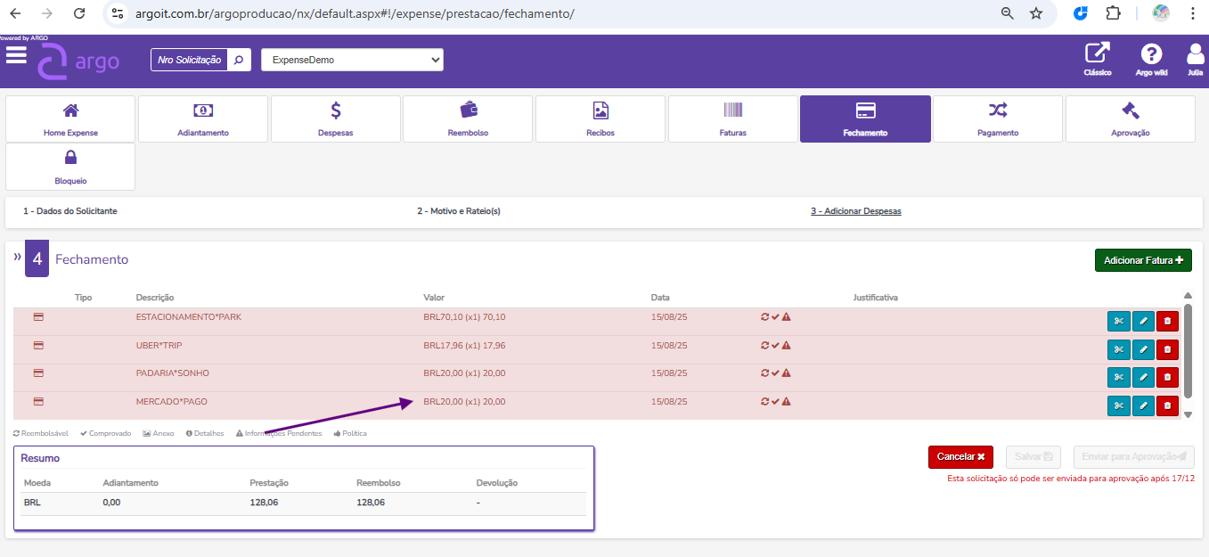
Task: Open the Clássico external link icon
Action: 1097,54
